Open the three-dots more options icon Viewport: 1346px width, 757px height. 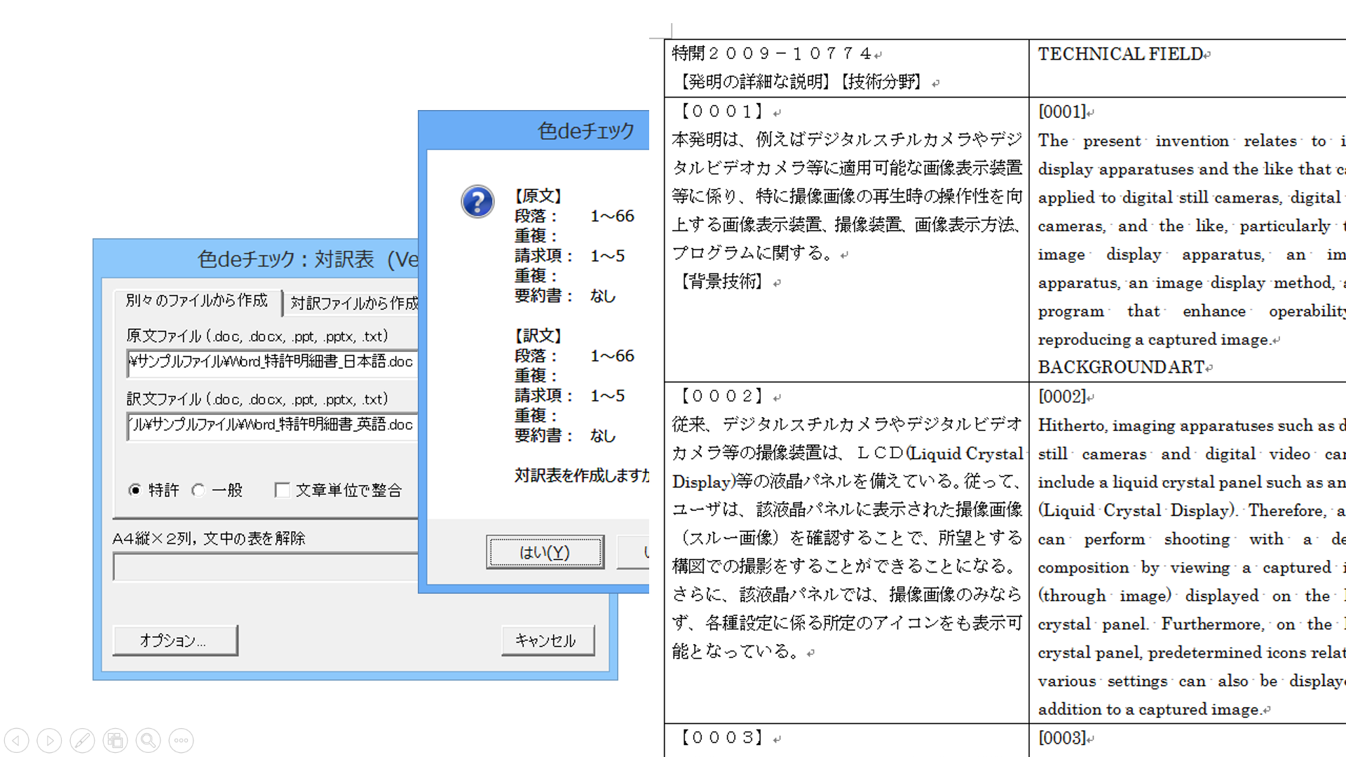click(x=181, y=740)
